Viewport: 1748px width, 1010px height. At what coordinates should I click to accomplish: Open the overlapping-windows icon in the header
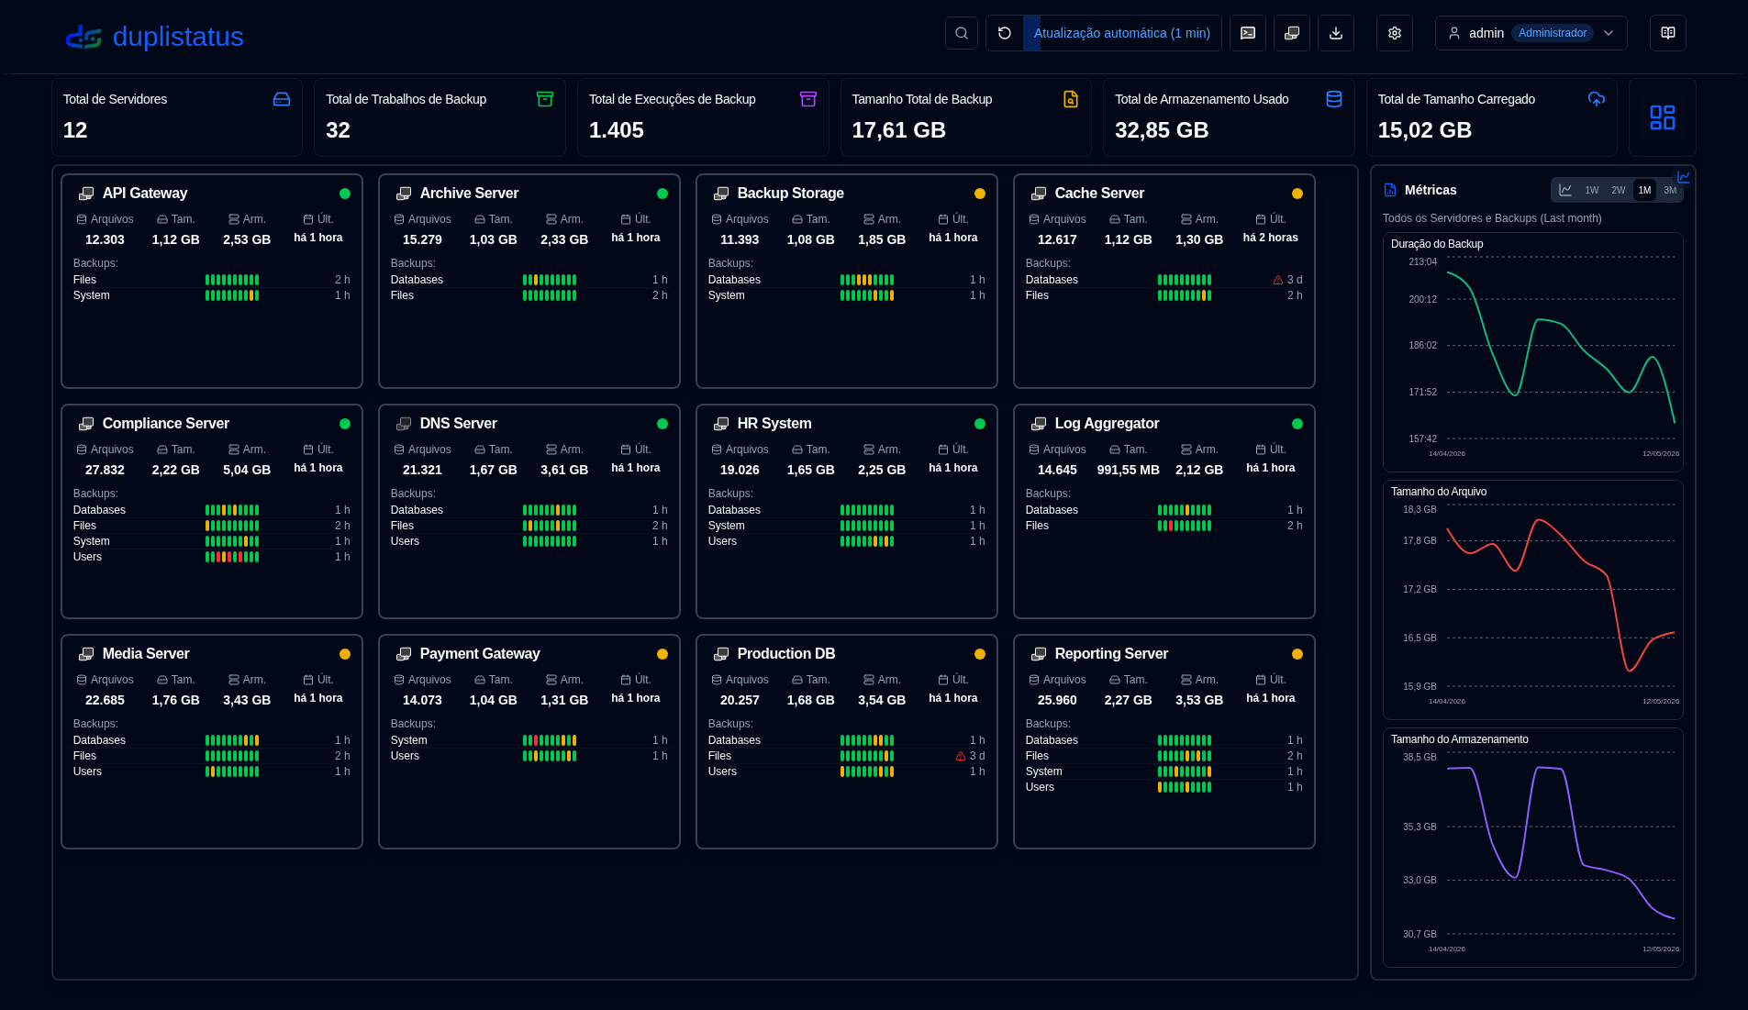(1292, 33)
